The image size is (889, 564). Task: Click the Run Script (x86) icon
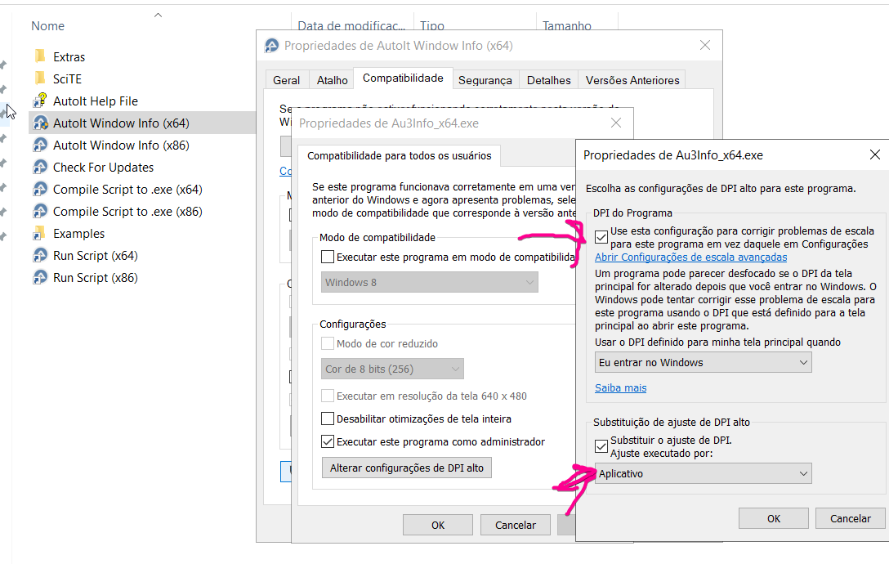pyautogui.click(x=40, y=277)
